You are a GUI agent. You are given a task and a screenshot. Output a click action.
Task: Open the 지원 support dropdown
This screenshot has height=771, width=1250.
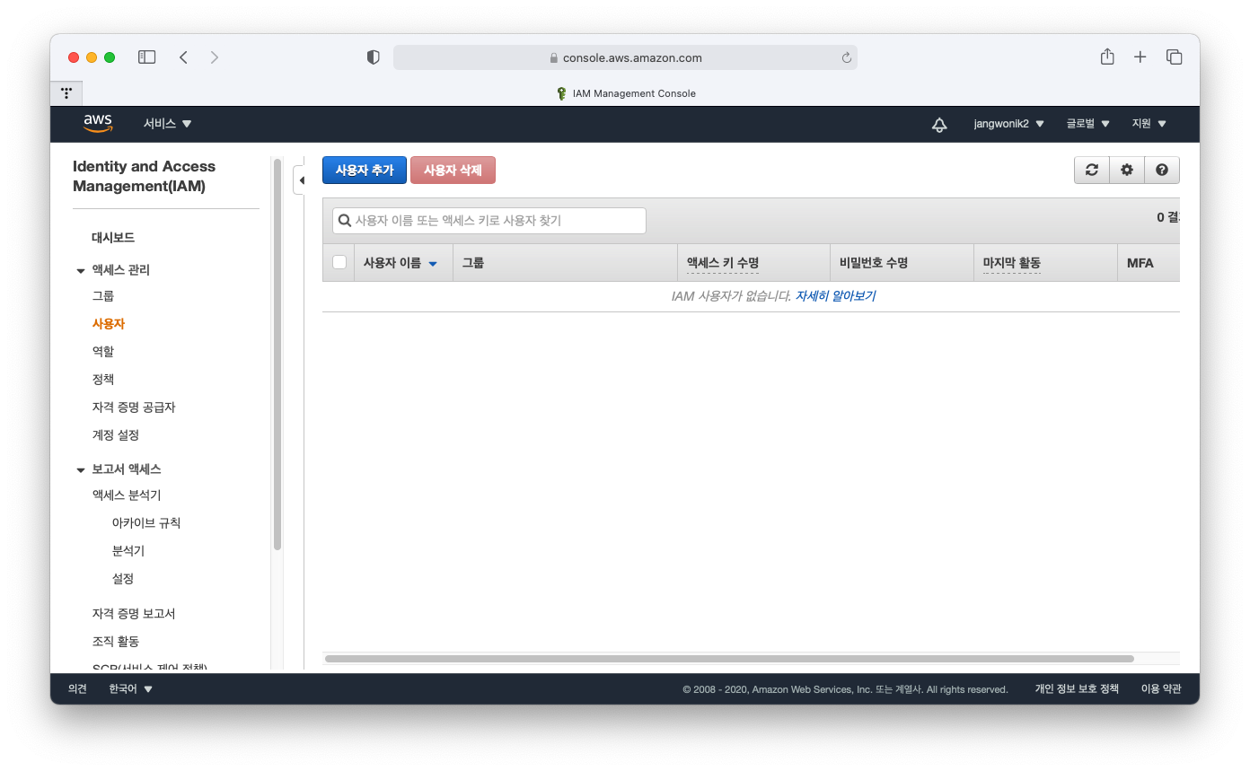pyautogui.click(x=1149, y=124)
